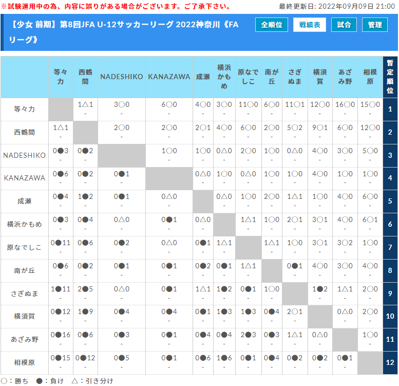Click the 横須賀 column header
This screenshot has width=399, height=386.
pos(320,77)
